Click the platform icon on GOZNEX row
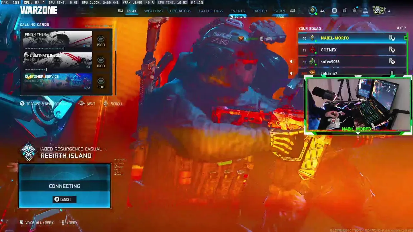The image size is (413, 232). [392, 50]
